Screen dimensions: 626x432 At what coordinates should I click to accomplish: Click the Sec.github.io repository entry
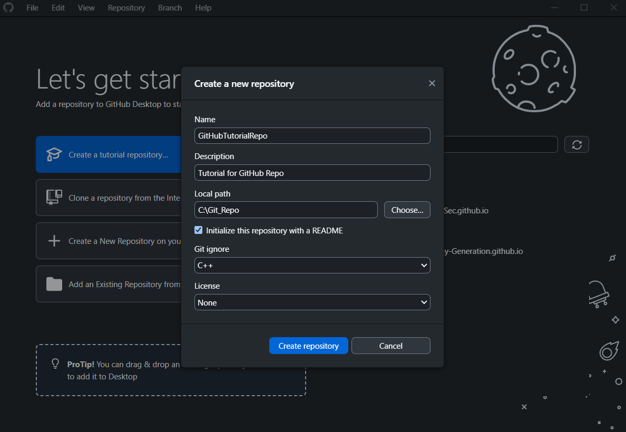[x=466, y=210]
